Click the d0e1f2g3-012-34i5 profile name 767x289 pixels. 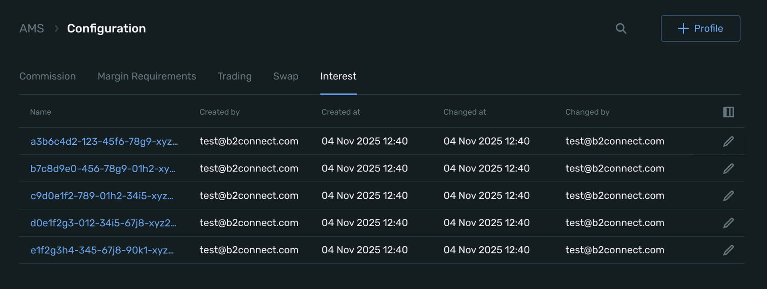coord(103,223)
